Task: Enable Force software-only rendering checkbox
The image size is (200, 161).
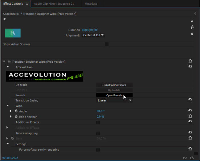Action: (x=98, y=150)
